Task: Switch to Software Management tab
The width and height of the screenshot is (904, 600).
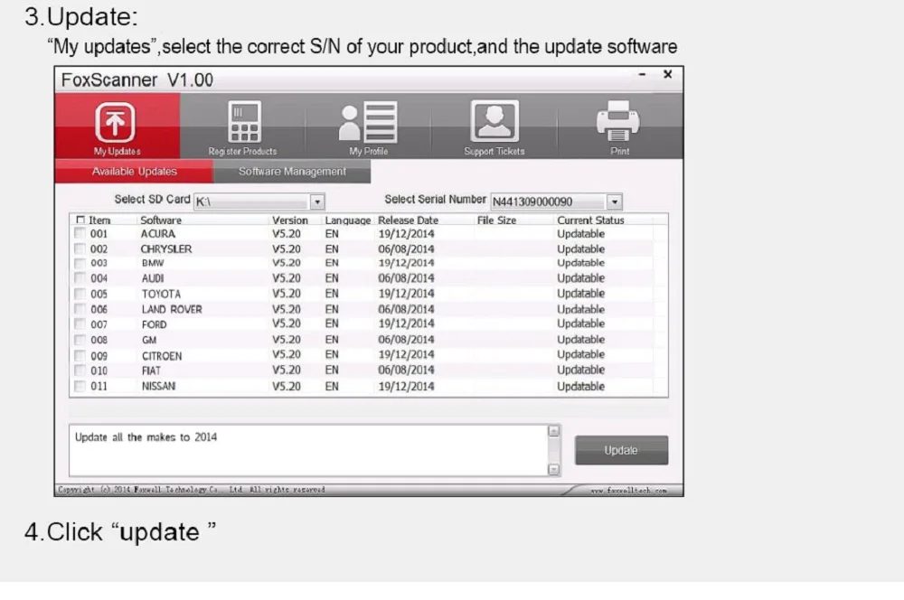Action: tap(292, 171)
